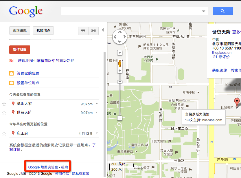The image size is (241, 178).
Task: Click the 白俄罗斯大使馆 flag icon on map
Action: pyautogui.click(x=187, y=106)
